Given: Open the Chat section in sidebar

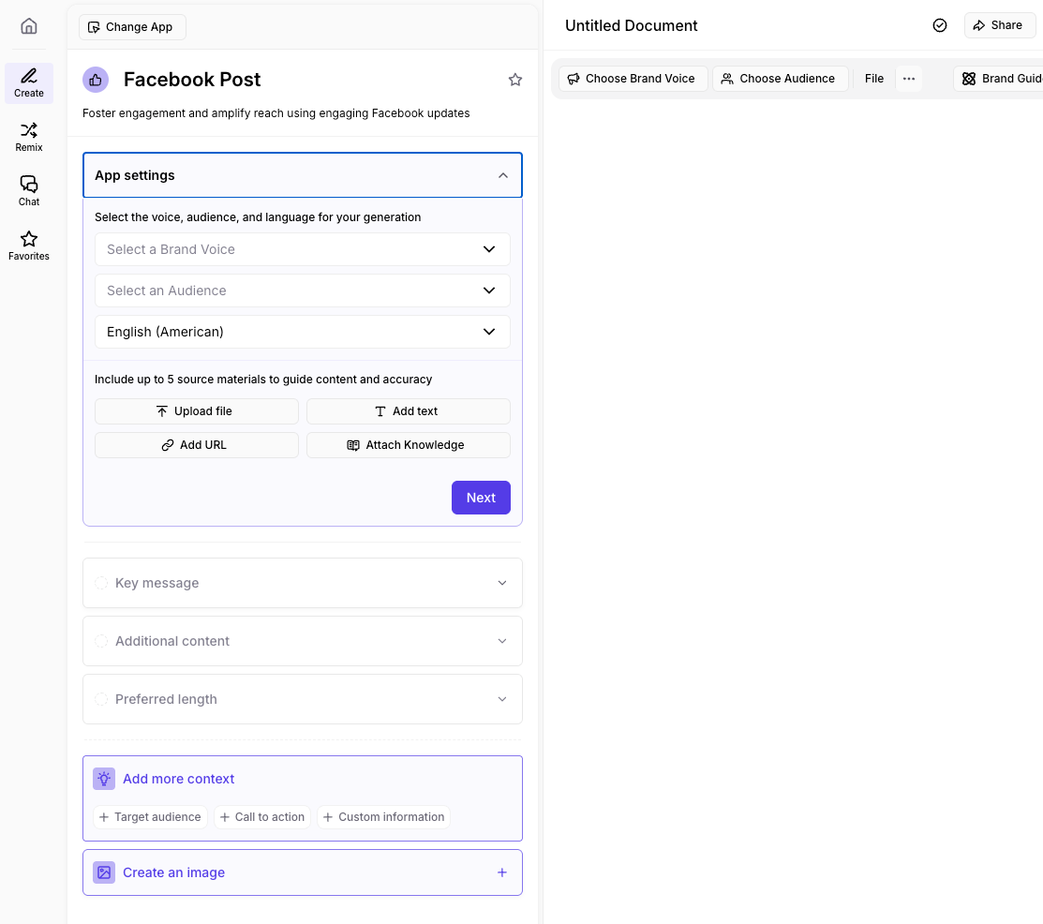Looking at the screenshot, I should pyautogui.click(x=29, y=191).
